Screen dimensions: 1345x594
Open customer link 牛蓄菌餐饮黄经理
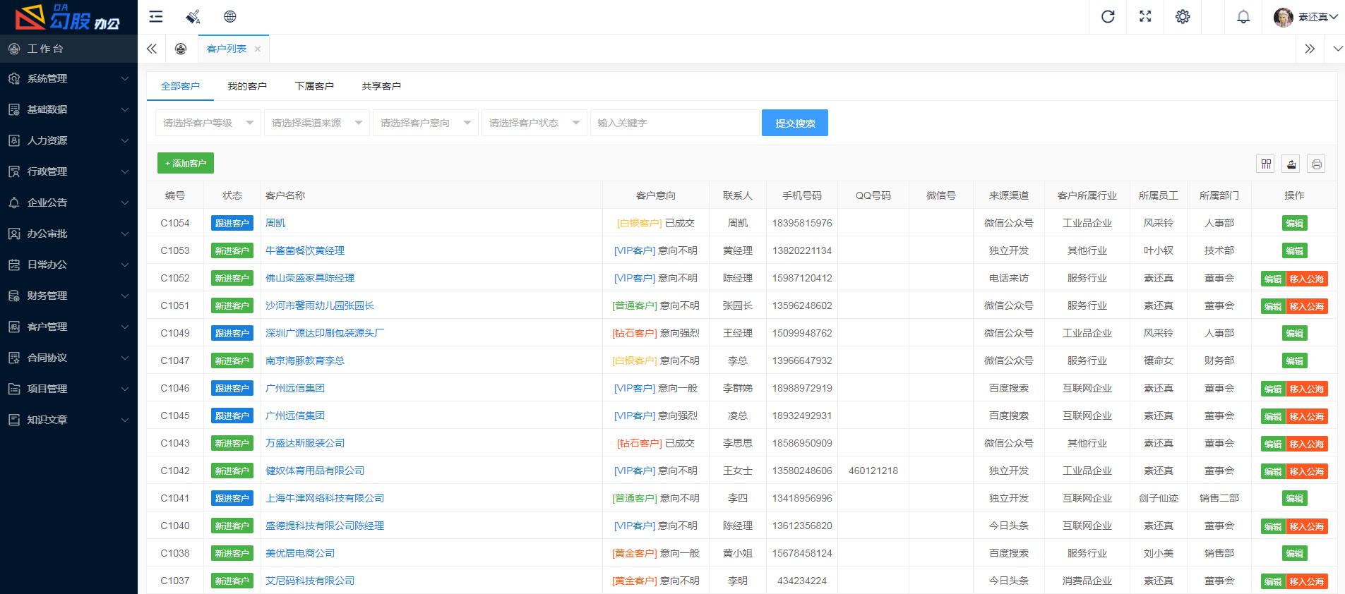(x=305, y=250)
